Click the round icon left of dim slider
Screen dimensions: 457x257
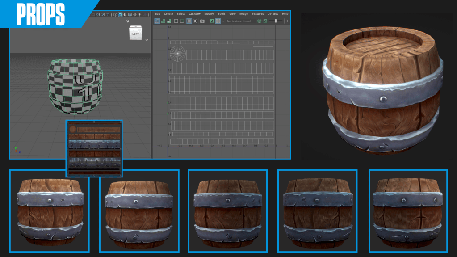pos(259,21)
